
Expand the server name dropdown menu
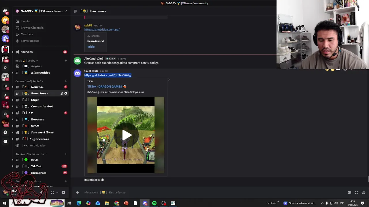tap(65, 11)
